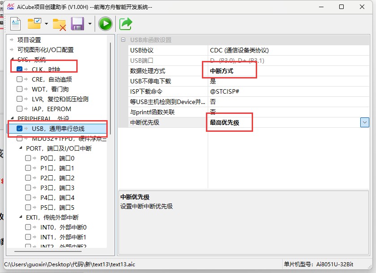Image resolution: width=376 pixels, height=273 pixels.
Task: Click the USB不停电下载 value 是
Action: (x=289, y=81)
